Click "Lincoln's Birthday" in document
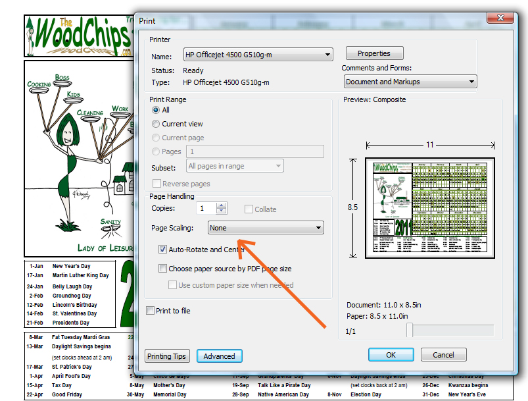 pyautogui.click(x=74, y=305)
